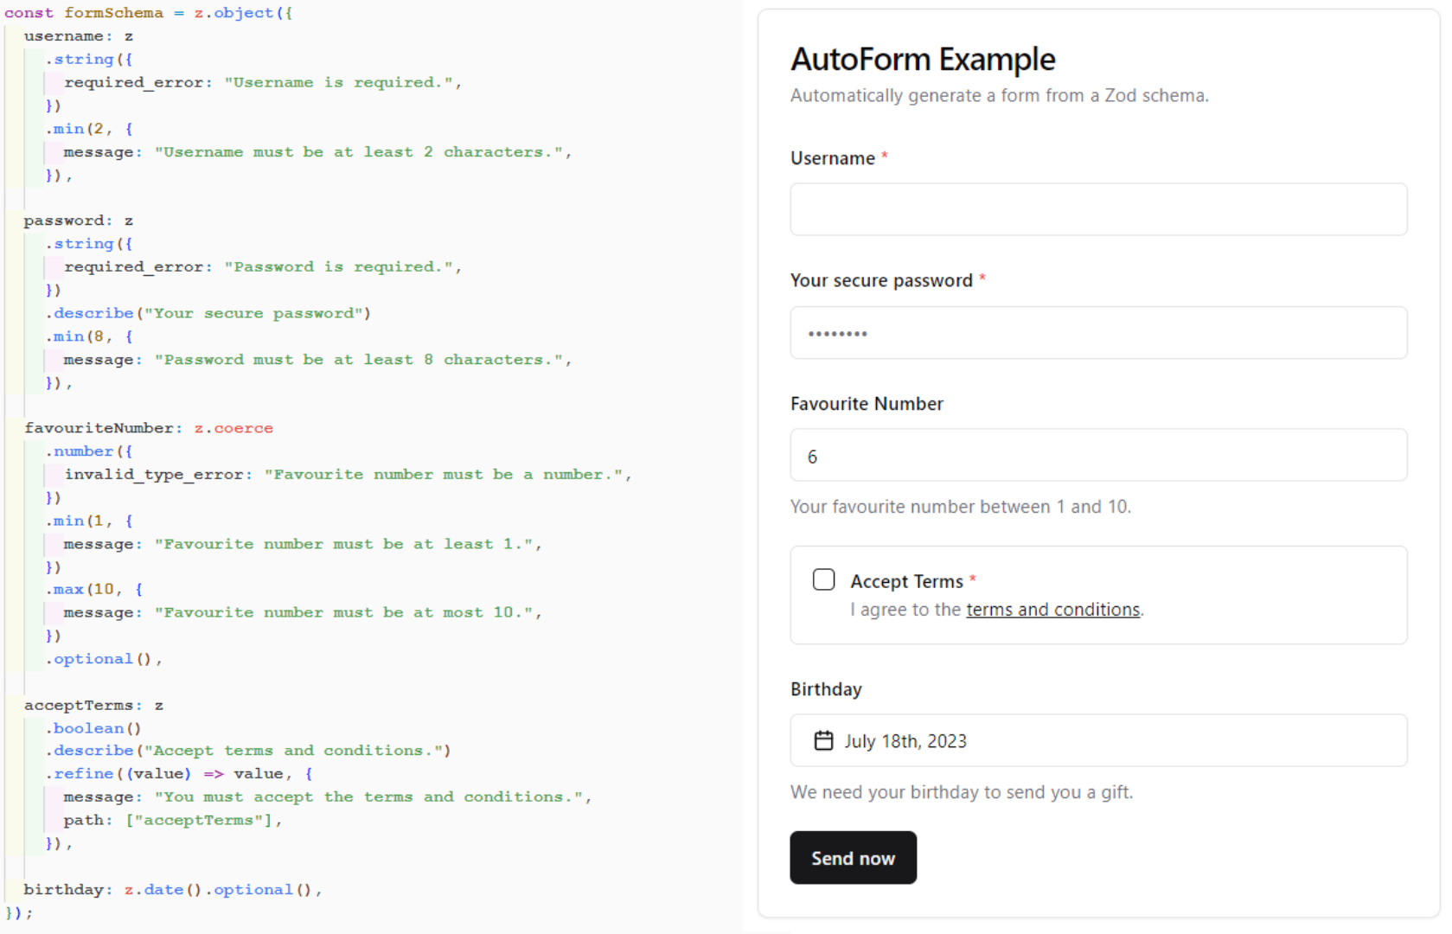Click code line '.refine((value) => value, {'
Image resolution: width=1452 pixels, height=934 pixels.
179,774
